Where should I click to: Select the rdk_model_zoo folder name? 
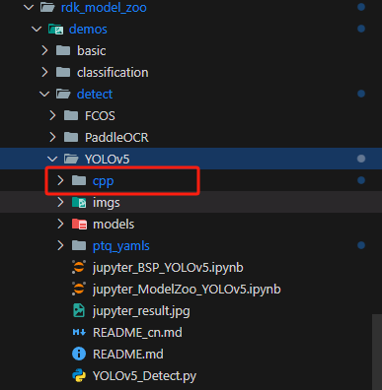click(x=104, y=8)
